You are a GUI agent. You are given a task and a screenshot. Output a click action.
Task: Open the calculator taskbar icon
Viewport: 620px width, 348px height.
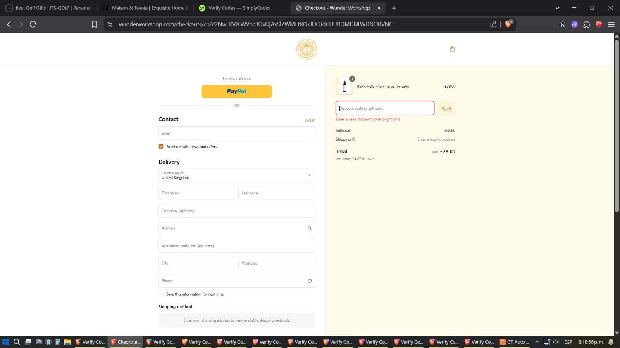(x=58, y=342)
